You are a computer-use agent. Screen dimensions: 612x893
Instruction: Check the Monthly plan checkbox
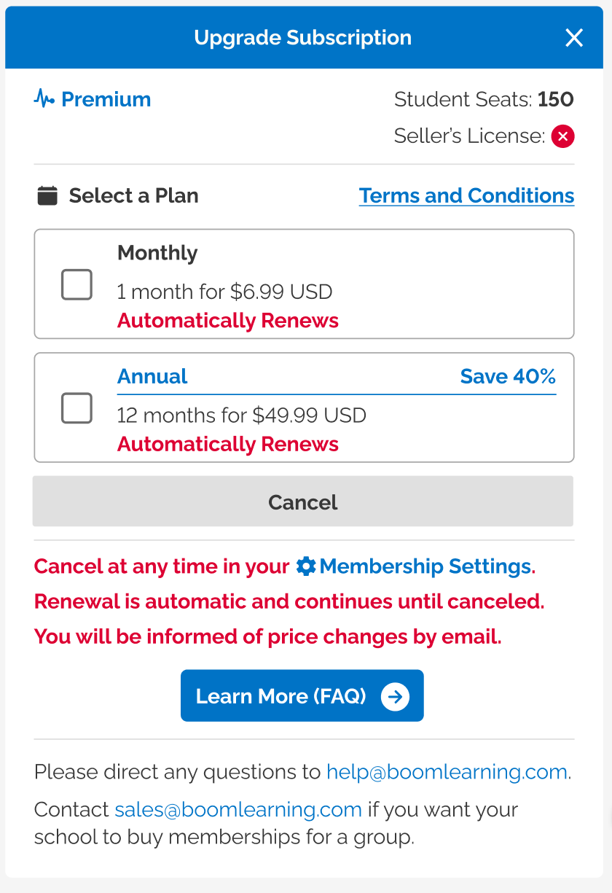click(76, 284)
